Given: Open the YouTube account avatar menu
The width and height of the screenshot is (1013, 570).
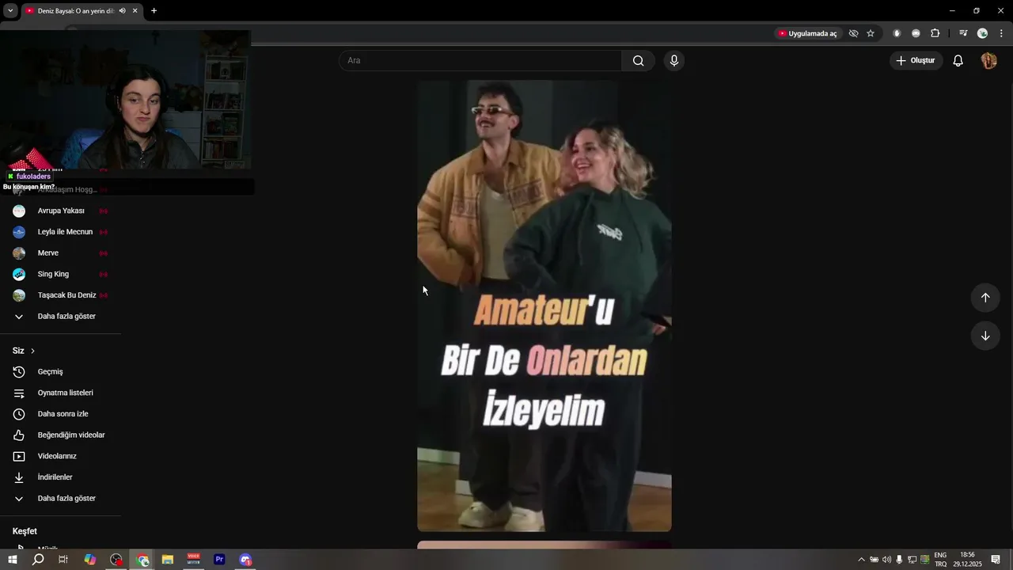Looking at the screenshot, I should click(988, 61).
